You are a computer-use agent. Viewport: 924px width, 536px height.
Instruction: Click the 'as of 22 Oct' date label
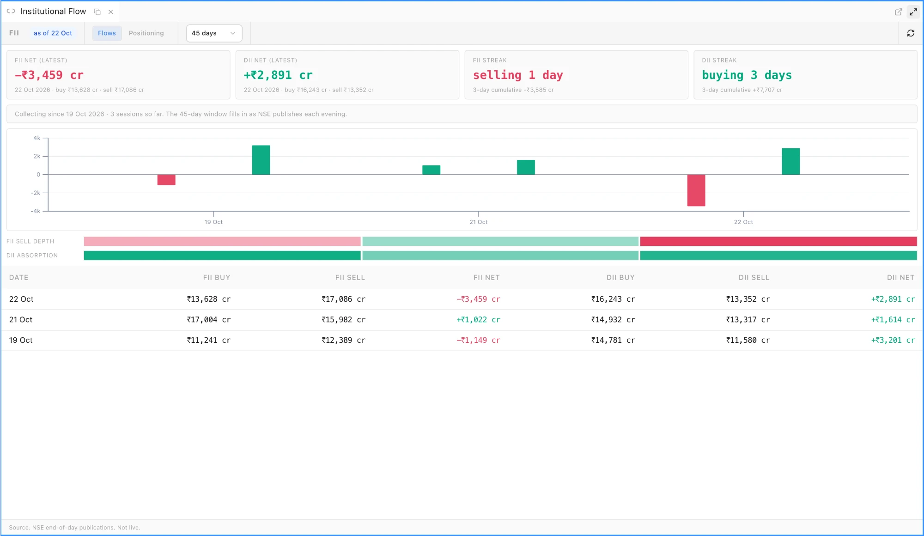click(x=53, y=33)
